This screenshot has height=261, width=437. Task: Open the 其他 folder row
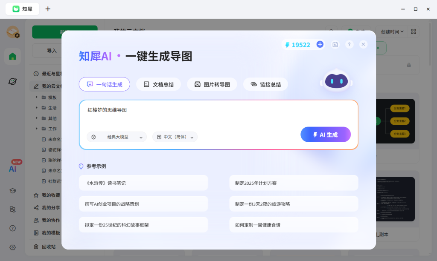point(49,118)
